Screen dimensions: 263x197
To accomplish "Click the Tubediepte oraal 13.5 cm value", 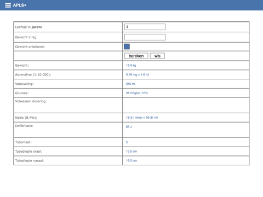I will coord(131,152).
